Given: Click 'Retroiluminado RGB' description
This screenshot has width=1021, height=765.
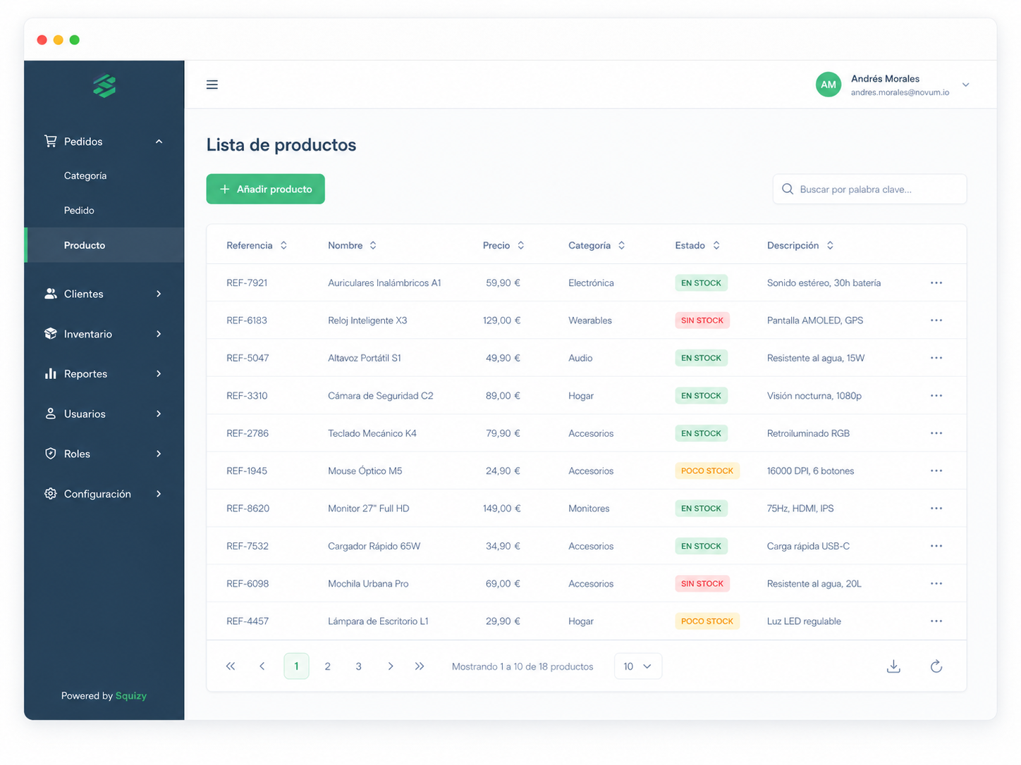Looking at the screenshot, I should (808, 433).
